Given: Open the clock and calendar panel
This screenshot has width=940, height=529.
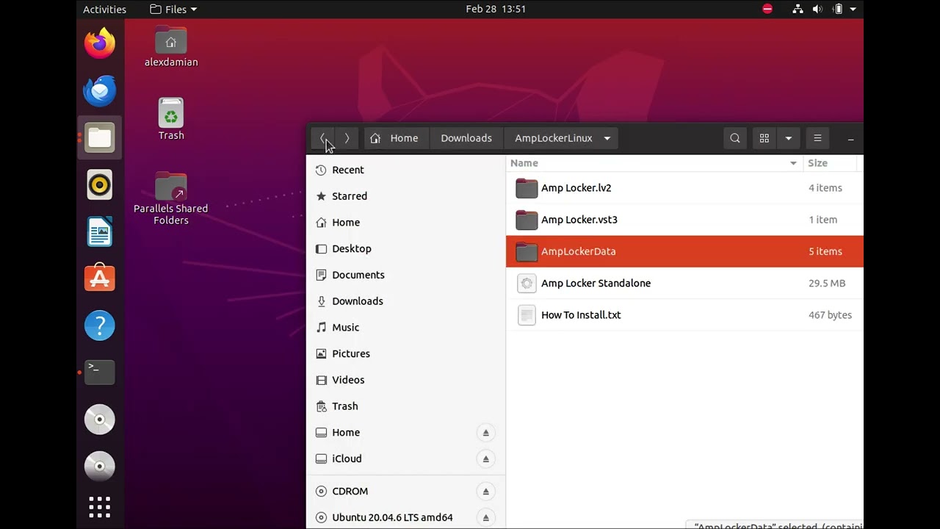Looking at the screenshot, I should point(496,9).
